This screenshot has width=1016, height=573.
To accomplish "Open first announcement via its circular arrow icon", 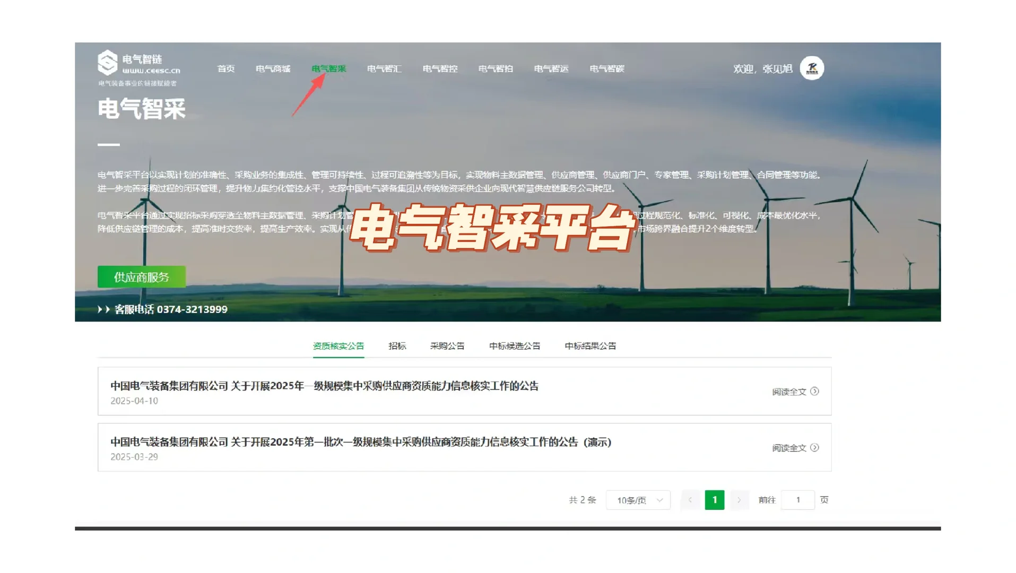I will [815, 392].
